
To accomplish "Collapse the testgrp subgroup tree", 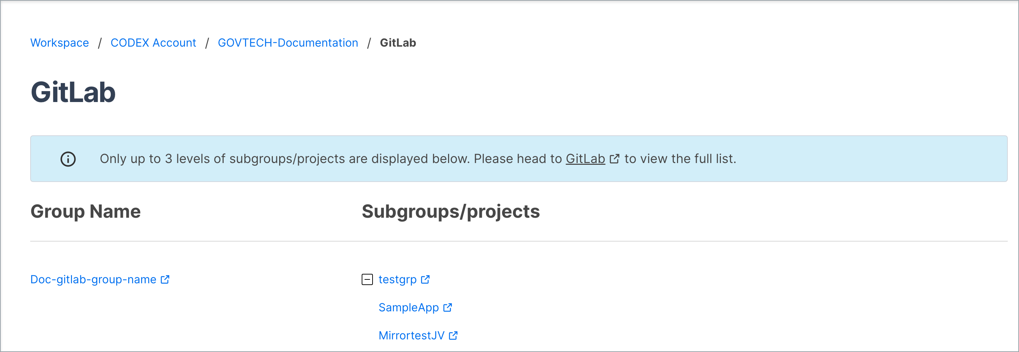I will pyautogui.click(x=367, y=280).
